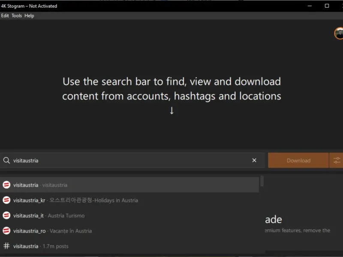Select the visitaustria account suggestion
This screenshot has width=343, height=257.
click(x=129, y=185)
